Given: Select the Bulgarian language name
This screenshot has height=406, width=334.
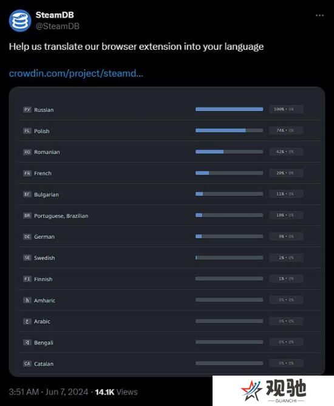Looking at the screenshot, I should click(46, 194).
